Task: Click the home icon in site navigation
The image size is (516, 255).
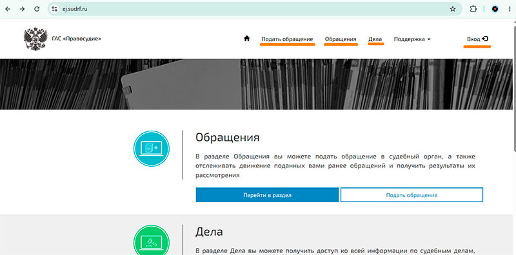Action: click(247, 39)
